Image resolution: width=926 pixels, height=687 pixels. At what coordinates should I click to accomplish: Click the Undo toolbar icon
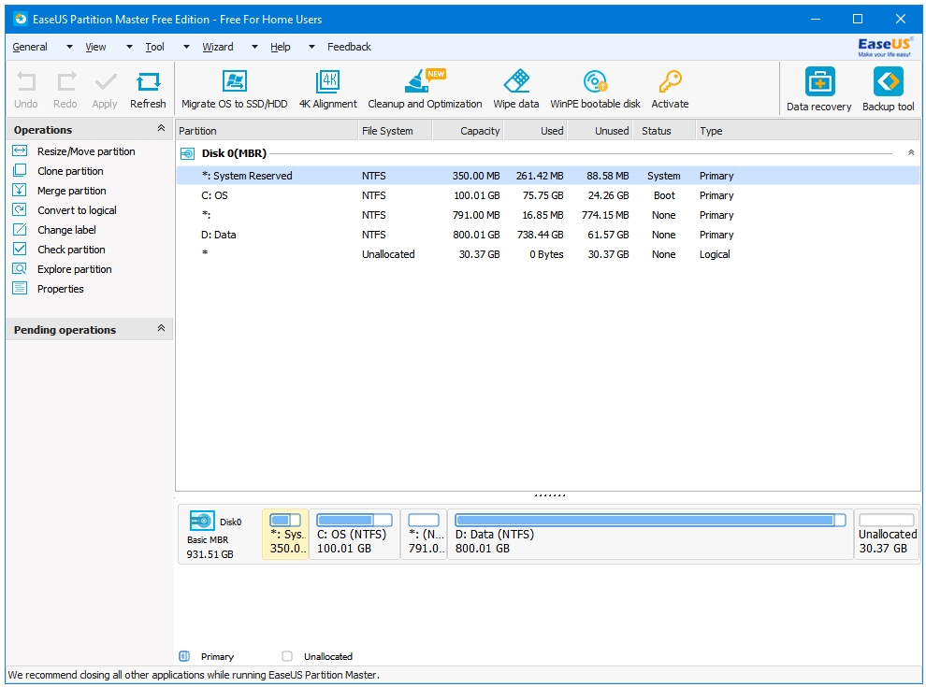click(26, 82)
